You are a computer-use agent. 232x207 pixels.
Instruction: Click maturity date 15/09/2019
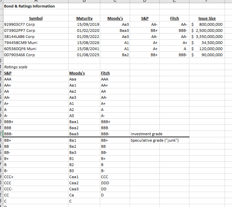click(x=84, y=24)
